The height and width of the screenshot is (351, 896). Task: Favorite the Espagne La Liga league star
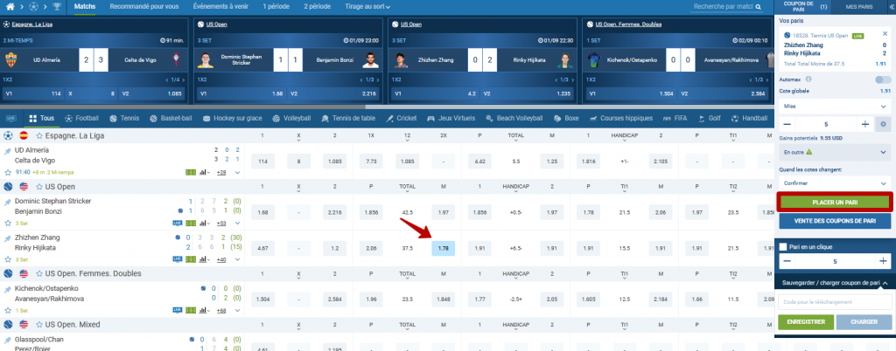click(x=39, y=136)
